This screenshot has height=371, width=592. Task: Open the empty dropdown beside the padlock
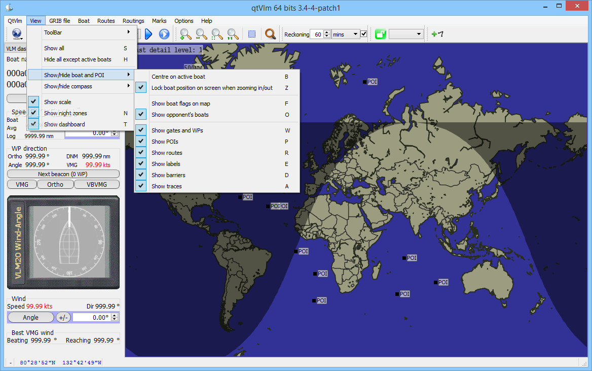tap(405, 34)
